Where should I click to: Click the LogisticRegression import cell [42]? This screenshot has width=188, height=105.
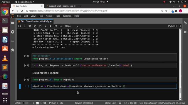click(x=104, y=57)
